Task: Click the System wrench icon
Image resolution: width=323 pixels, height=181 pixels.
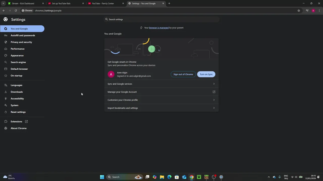Action: [6, 105]
